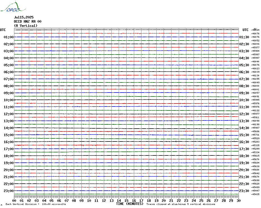This screenshot has height=208, width=261.
Task: Click the "Each Vertical Division = 100.00 microvolts" note
Action: click(36, 204)
